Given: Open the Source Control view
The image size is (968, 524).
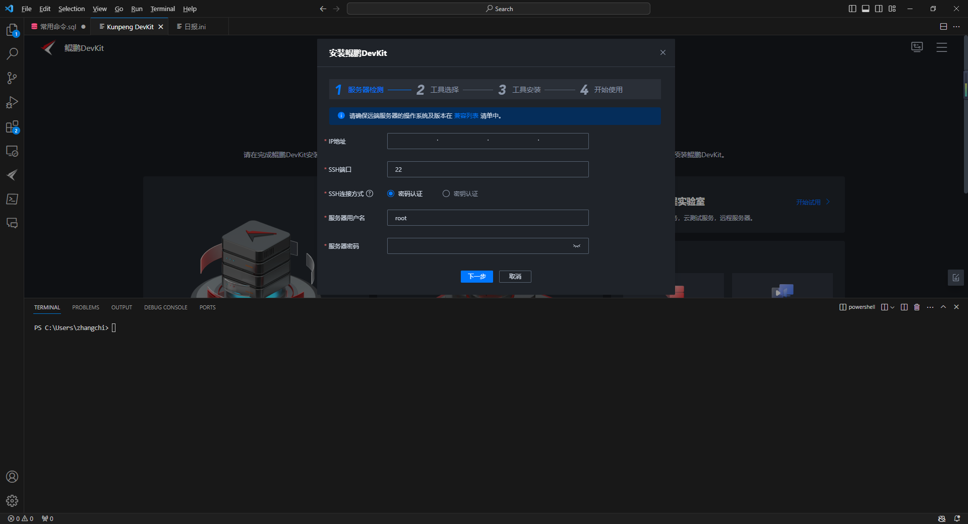Looking at the screenshot, I should pyautogui.click(x=12, y=78).
